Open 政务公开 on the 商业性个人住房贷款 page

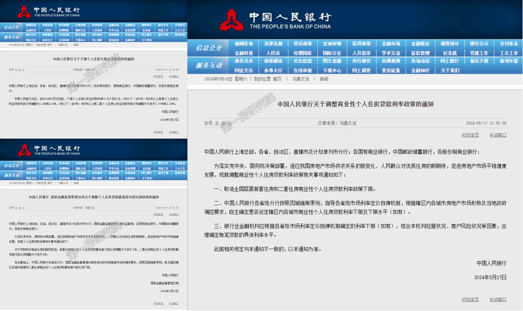[244, 61]
